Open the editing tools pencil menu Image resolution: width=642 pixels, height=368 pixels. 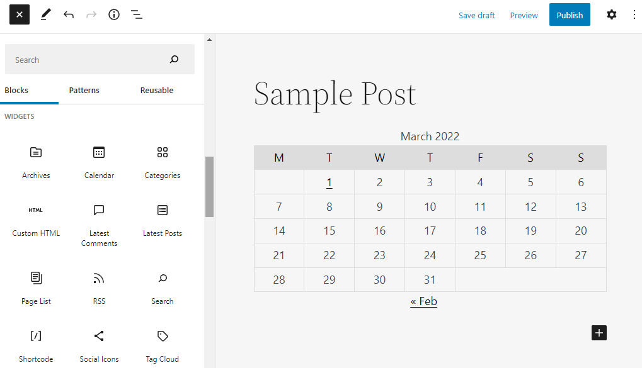45,14
